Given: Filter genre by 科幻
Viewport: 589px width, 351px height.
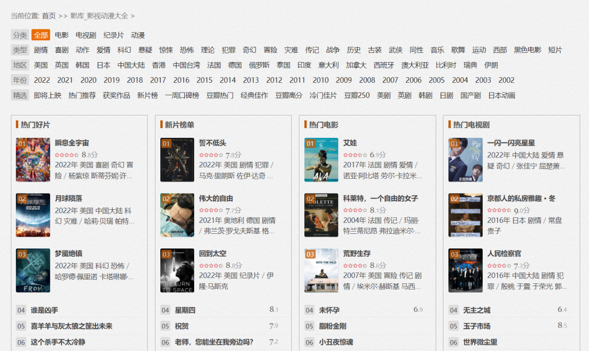Looking at the screenshot, I should 124,50.
